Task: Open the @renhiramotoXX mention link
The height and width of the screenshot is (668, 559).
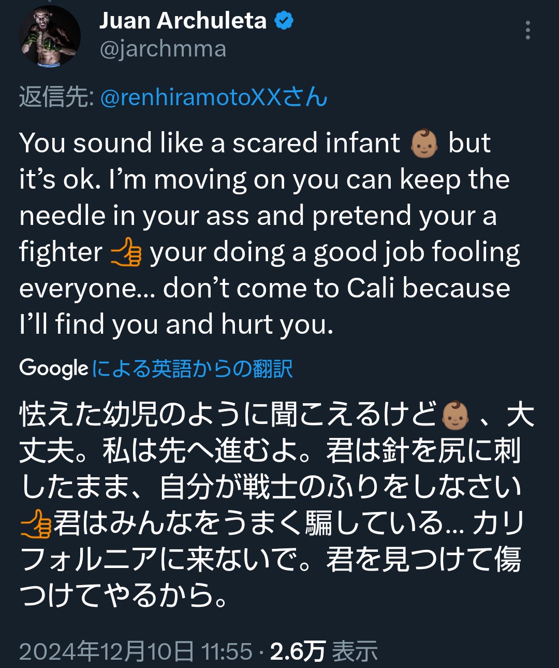Action: [x=213, y=97]
